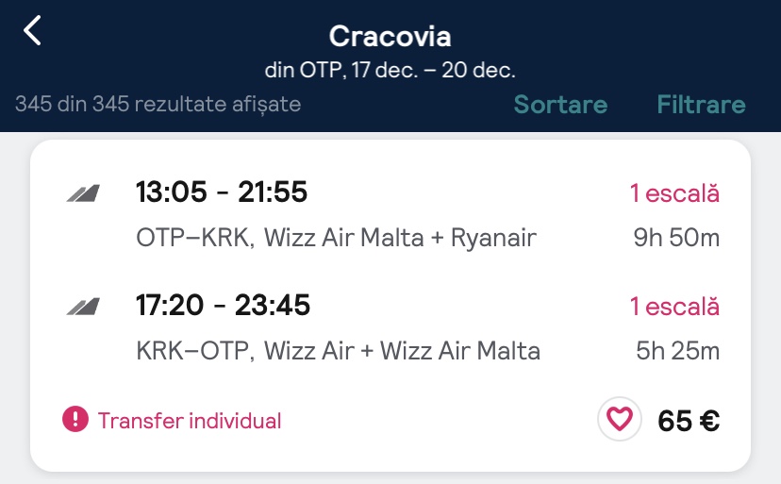Click the outbound flight airline logo icon
Image resolution: width=781 pixels, height=484 pixels.
tap(83, 194)
